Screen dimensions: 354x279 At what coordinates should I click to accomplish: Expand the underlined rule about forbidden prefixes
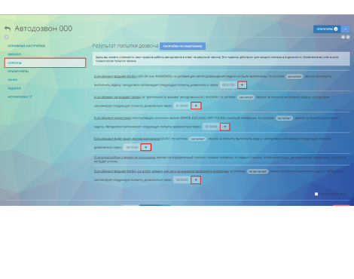pos(125,158)
